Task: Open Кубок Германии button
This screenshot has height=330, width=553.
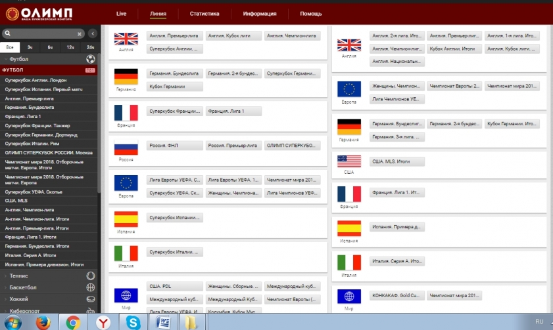Action: point(174,86)
